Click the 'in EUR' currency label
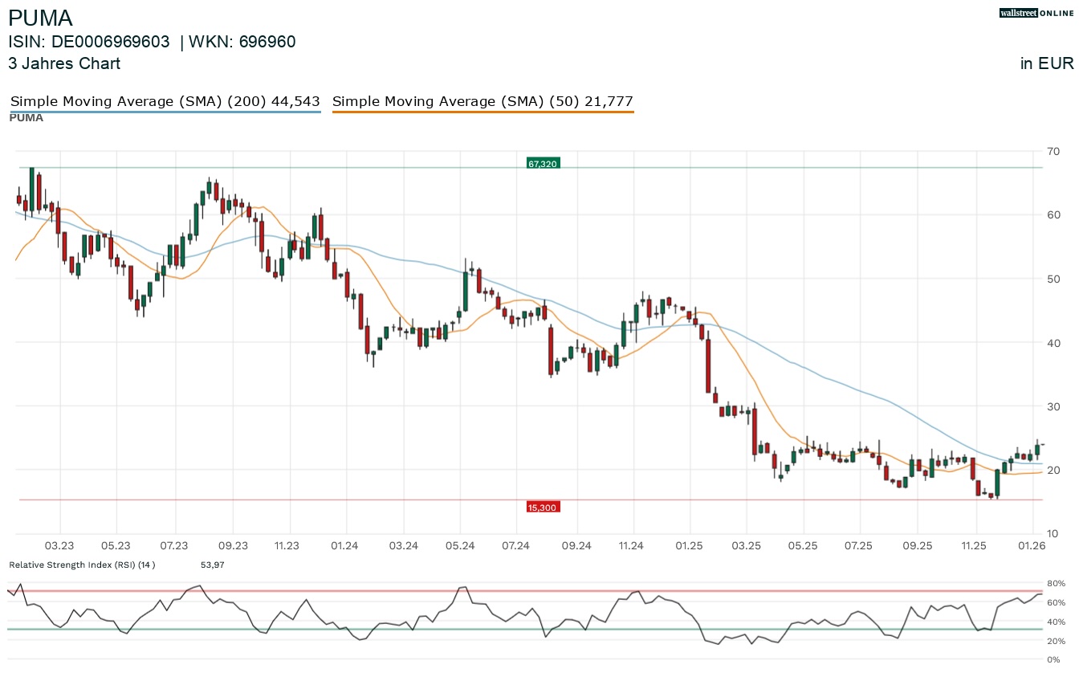 pyautogui.click(x=1047, y=63)
